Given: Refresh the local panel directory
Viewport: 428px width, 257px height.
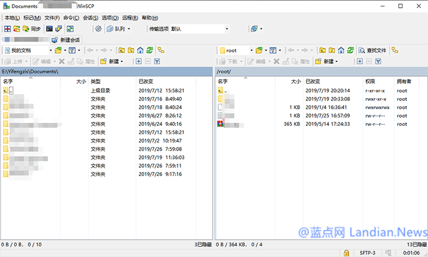Looking at the screenshot, I should [x=150, y=51].
